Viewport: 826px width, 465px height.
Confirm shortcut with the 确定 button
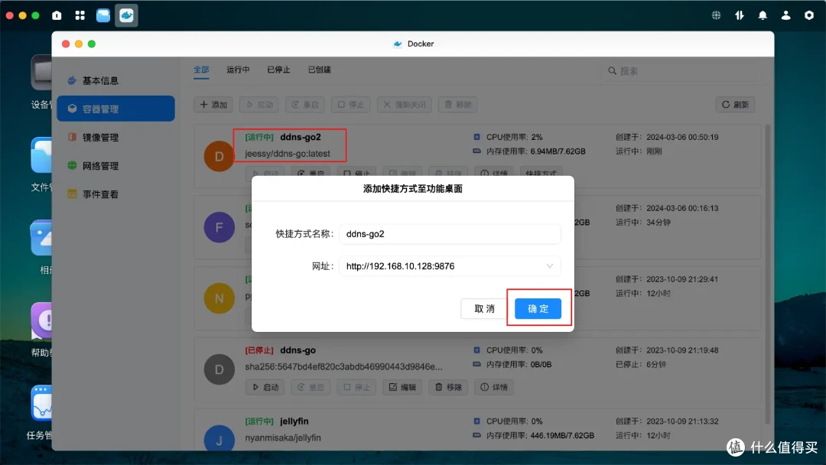pos(538,308)
